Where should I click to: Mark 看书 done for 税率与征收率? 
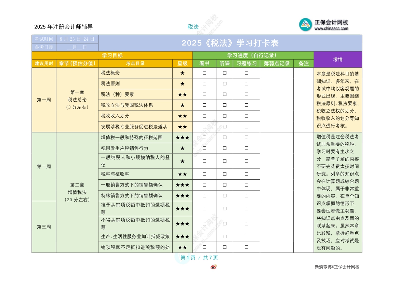click(x=204, y=174)
